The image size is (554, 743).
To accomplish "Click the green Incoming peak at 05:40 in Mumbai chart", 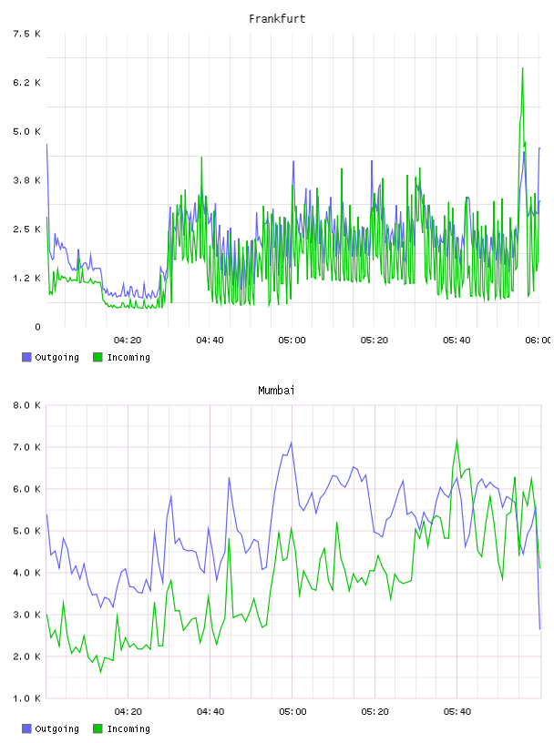I will click(457, 441).
